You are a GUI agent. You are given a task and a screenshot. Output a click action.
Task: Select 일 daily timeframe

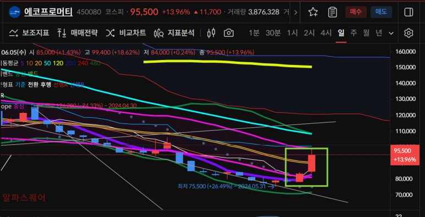tap(341, 33)
